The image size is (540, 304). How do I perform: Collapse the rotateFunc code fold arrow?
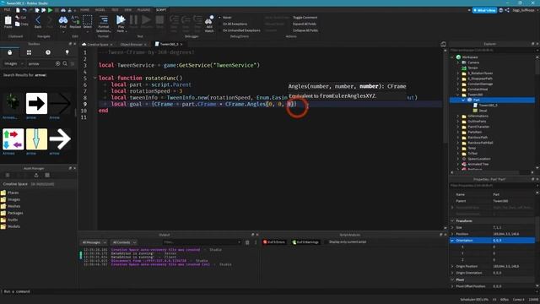click(94, 79)
